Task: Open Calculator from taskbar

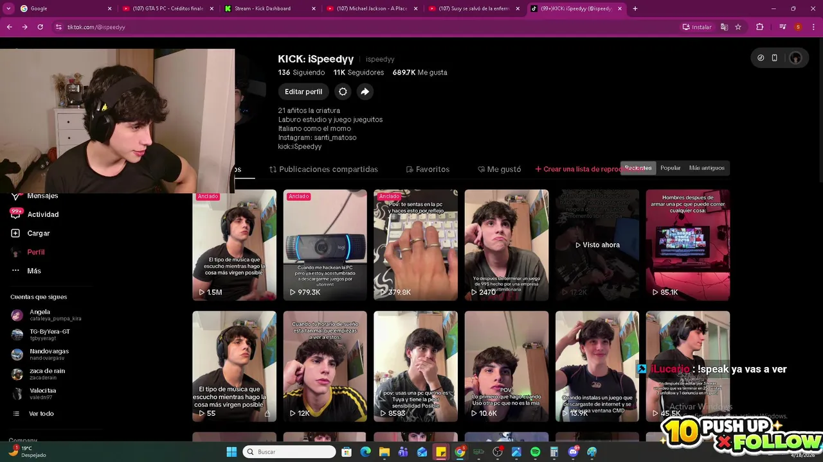Action: pos(554,452)
